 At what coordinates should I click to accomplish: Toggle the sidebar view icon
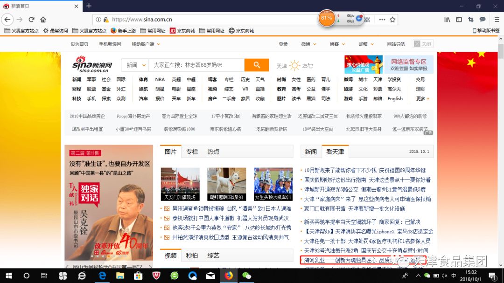pos(459,20)
